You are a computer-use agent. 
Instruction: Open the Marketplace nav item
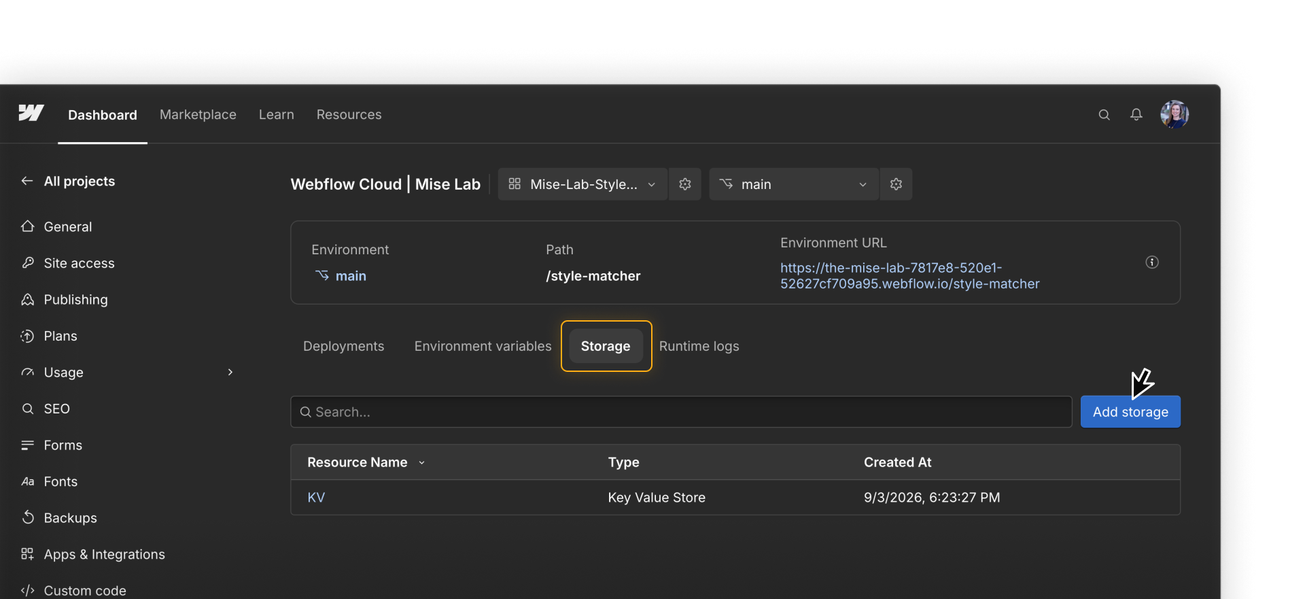(198, 115)
